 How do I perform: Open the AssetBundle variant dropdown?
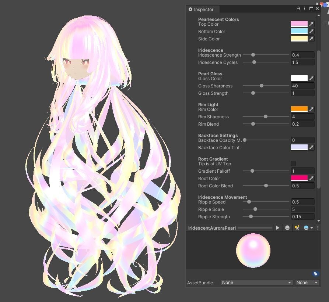pyautogui.click(x=307, y=283)
